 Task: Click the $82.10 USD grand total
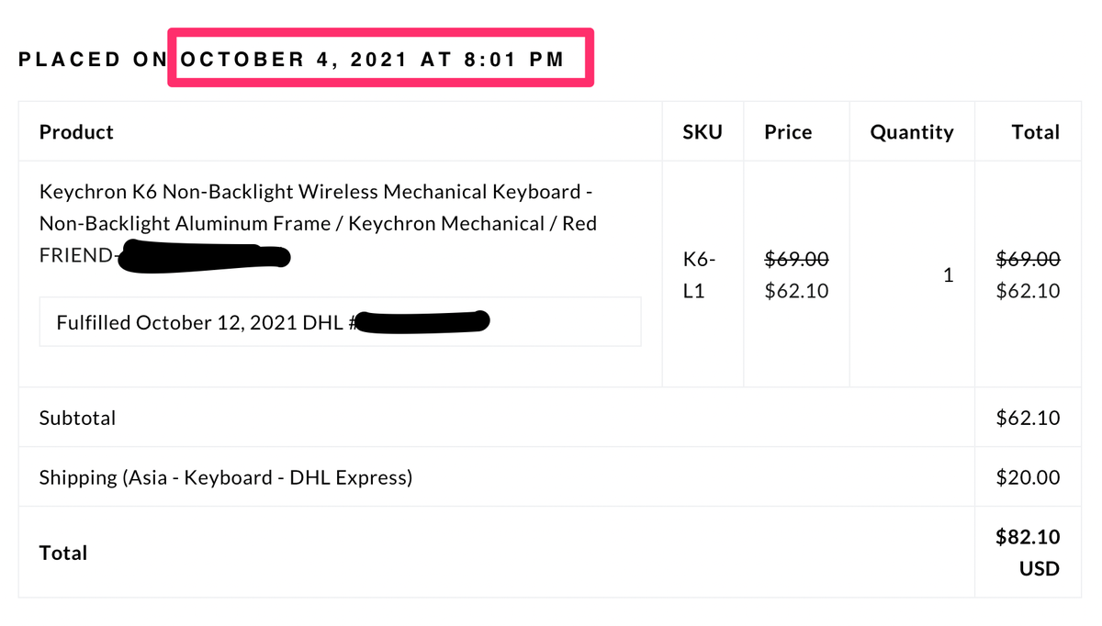(x=1028, y=552)
